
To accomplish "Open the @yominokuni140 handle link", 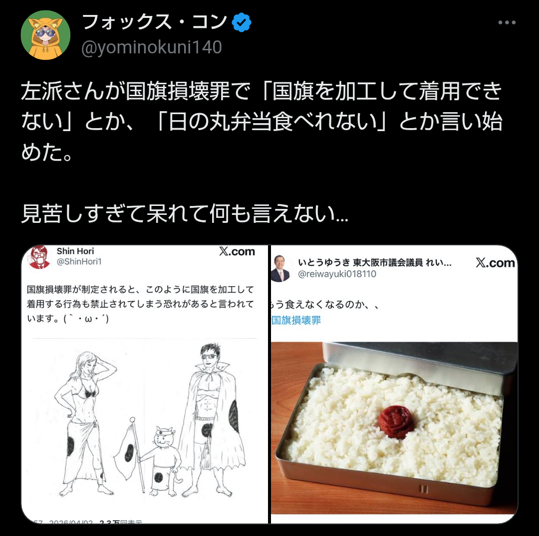I will (152, 47).
